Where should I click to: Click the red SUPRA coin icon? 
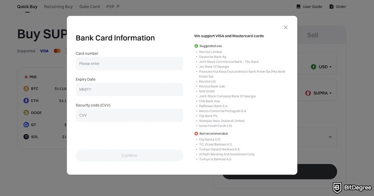tap(308, 93)
